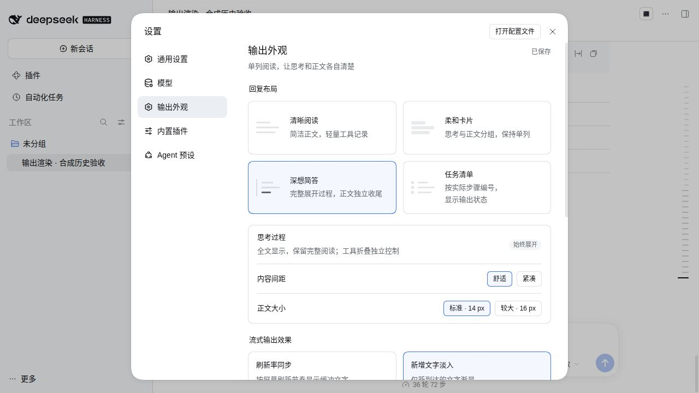
Task: Select the 柔和卡片 layout card
Action: point(477,128)
